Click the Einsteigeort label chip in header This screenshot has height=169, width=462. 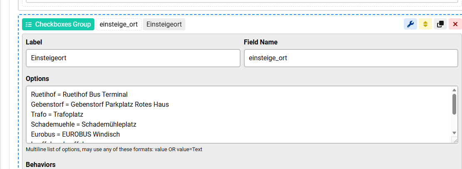[x=164, y=24]
